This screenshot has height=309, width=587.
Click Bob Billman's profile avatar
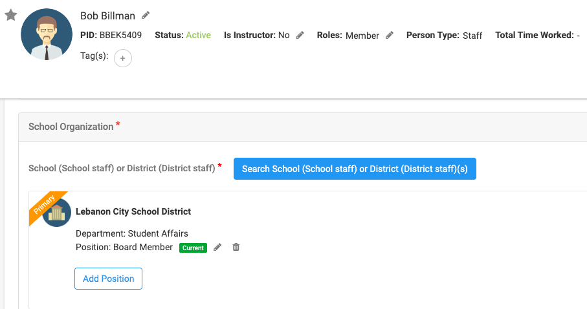point(47,34)
